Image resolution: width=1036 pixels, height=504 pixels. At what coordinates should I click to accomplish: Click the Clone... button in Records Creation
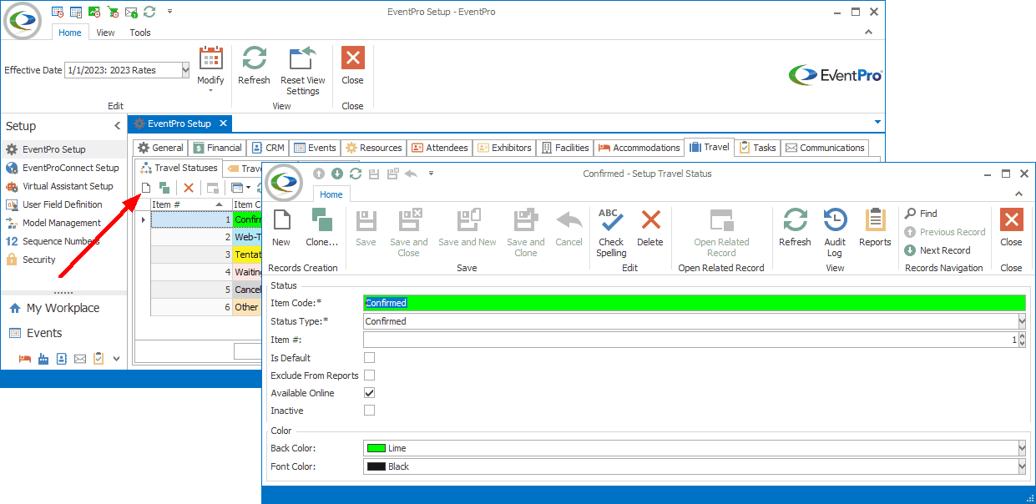321,229
